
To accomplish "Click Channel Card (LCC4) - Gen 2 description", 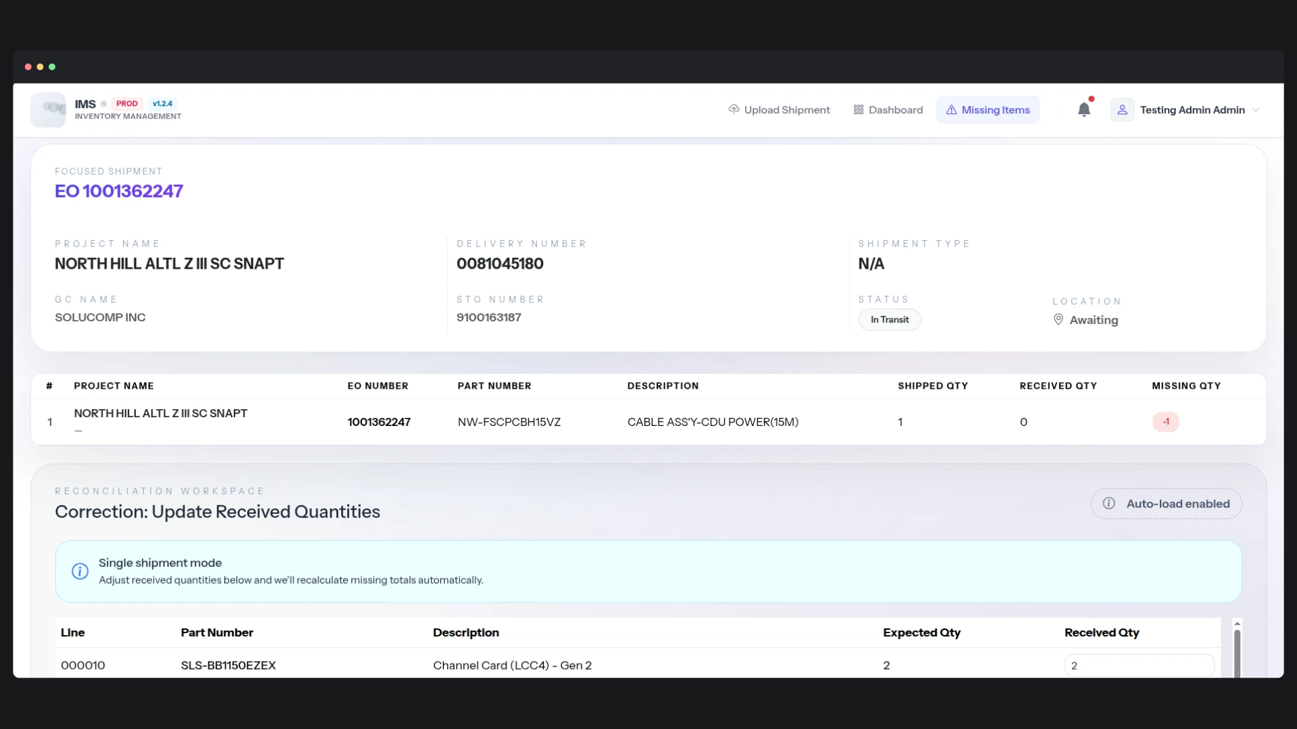I will (x=512, y=666).
